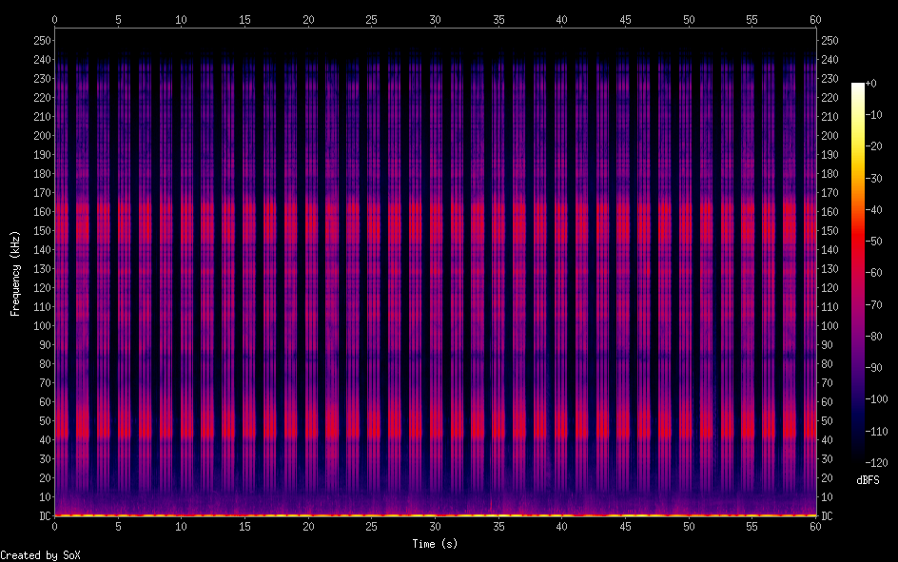The height and width of the screenshot is (562, 898).
Task: Click the 160 kHz label on right axis
Action: coord(830,212)
